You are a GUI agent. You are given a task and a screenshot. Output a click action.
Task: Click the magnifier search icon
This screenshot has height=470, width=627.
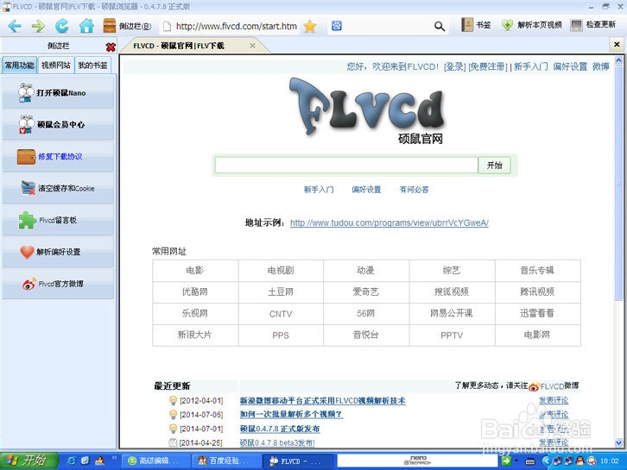tap(440, 27)
